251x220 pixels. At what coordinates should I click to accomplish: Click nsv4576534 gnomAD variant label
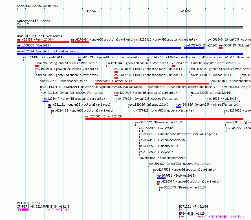coord(147,99)
